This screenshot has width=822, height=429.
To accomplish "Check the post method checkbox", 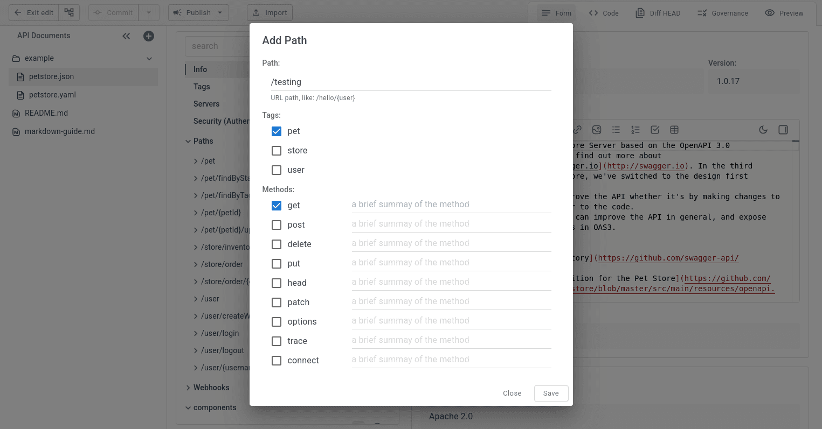I will click(277, 225).
